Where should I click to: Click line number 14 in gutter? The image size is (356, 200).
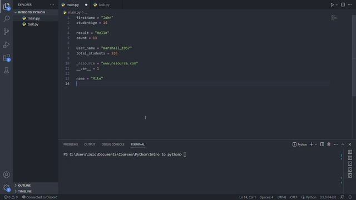(x=67, y=84)
